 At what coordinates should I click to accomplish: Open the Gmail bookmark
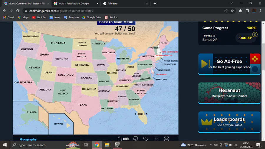[x=9, y=17]
